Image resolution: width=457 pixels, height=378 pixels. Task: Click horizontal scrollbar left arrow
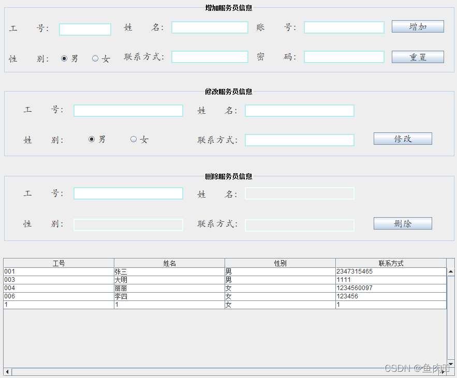click(7, 372)
